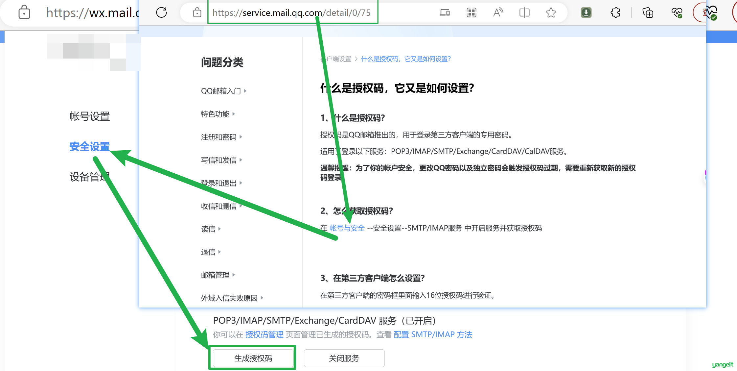Image resolution: width=737 pixels, height=371 pixels.
Task: Click breadcrumb 什么是授权码，它又是如何设置?
Action: tap(406, 59)
